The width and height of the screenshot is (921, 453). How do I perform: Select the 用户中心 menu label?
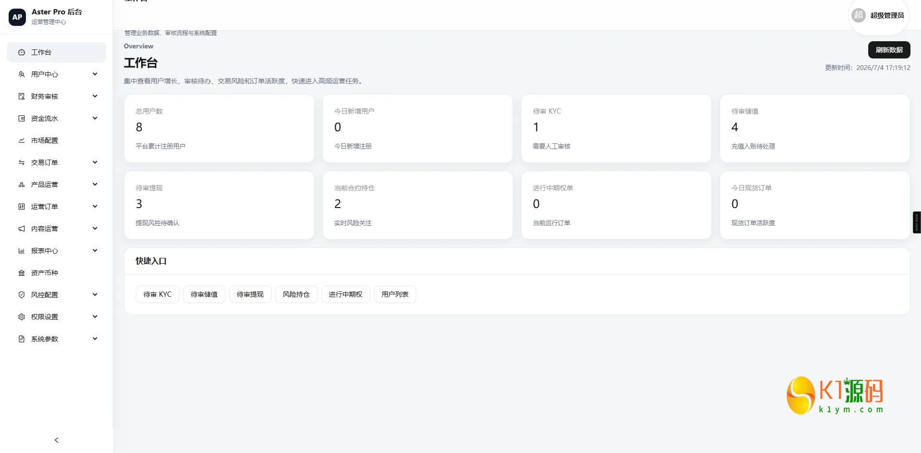pos(45,74)
